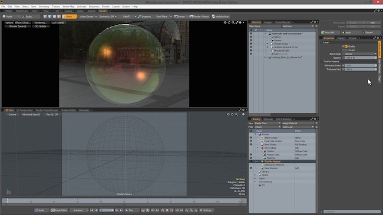
Task: Uncheck the Enable layer checkbox
Action: click(x=346, y=46)
